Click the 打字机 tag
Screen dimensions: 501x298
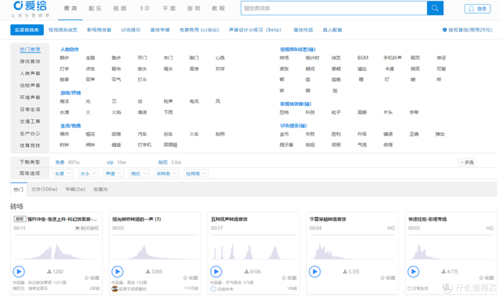[x=144, y=145]
